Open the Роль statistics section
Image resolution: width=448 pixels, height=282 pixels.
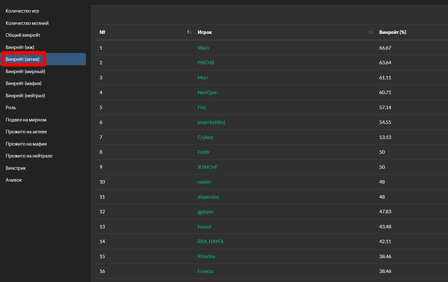(10, 107)
